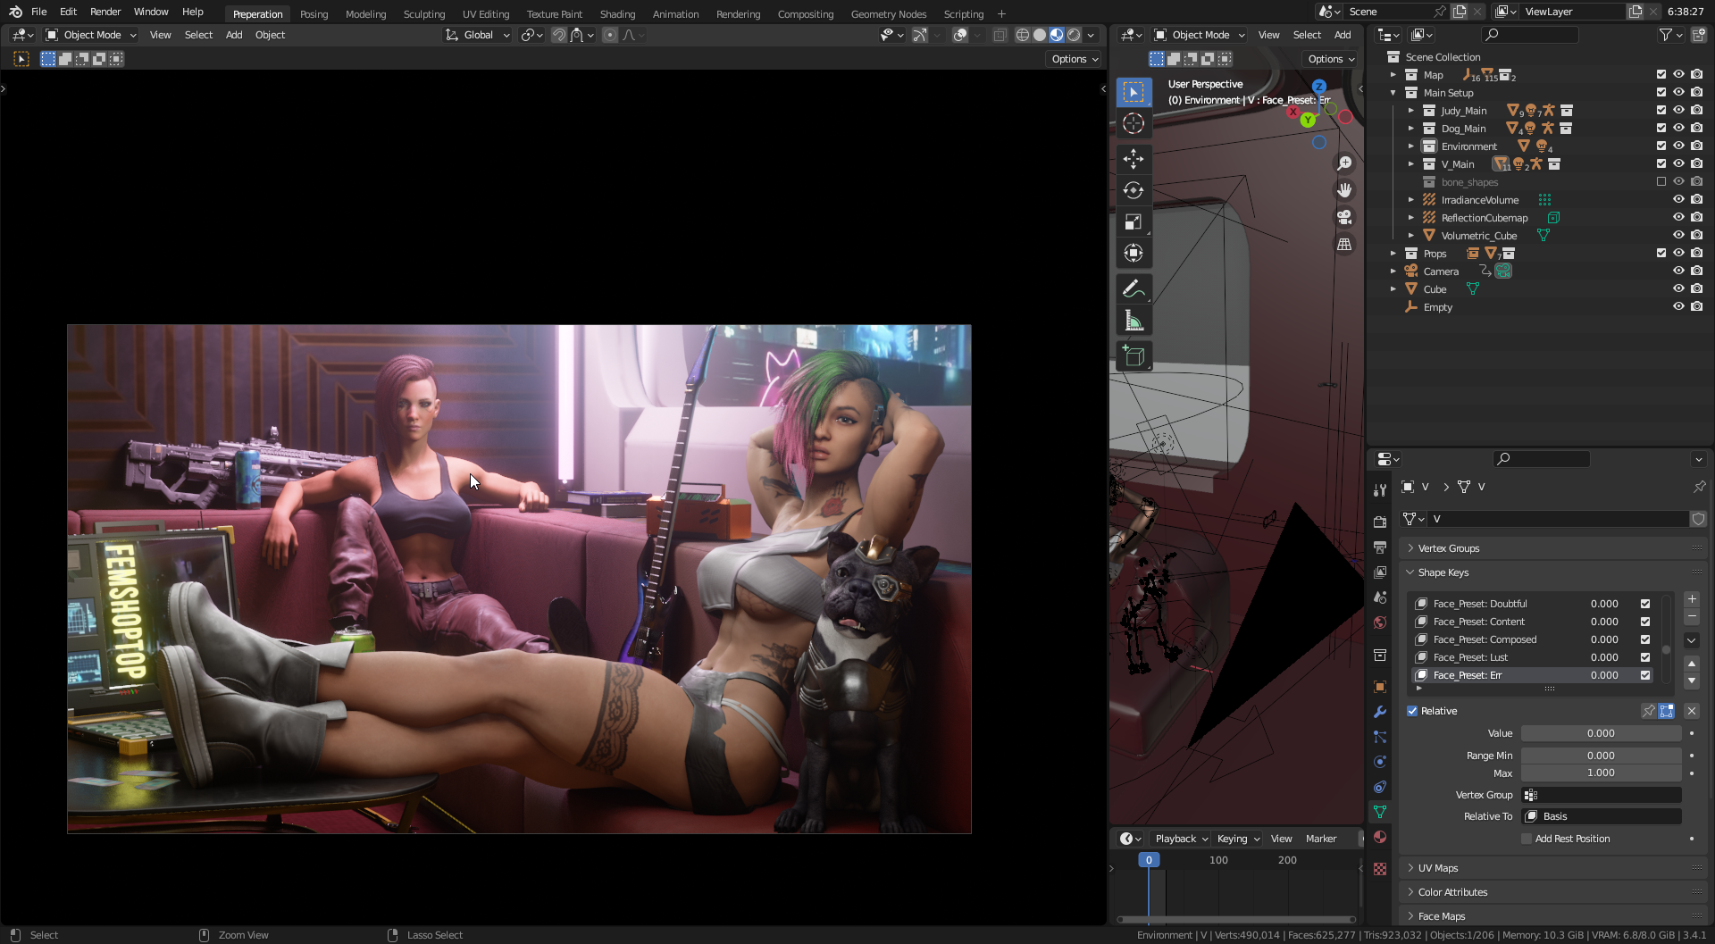Open the Modifiers wrench tab

pos(1380,712)
